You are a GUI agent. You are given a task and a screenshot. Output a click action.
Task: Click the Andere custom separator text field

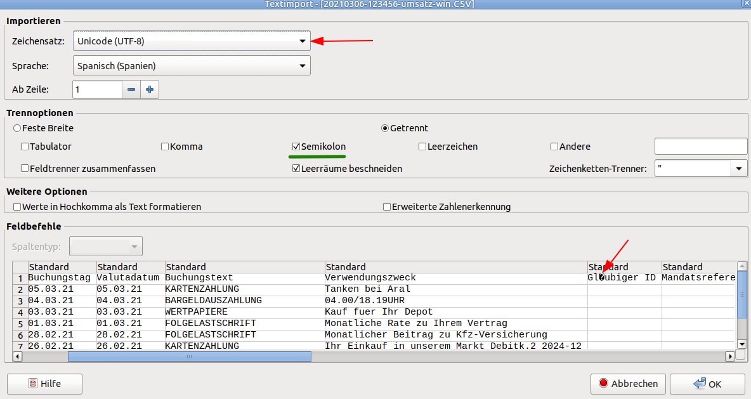(701, 146)
